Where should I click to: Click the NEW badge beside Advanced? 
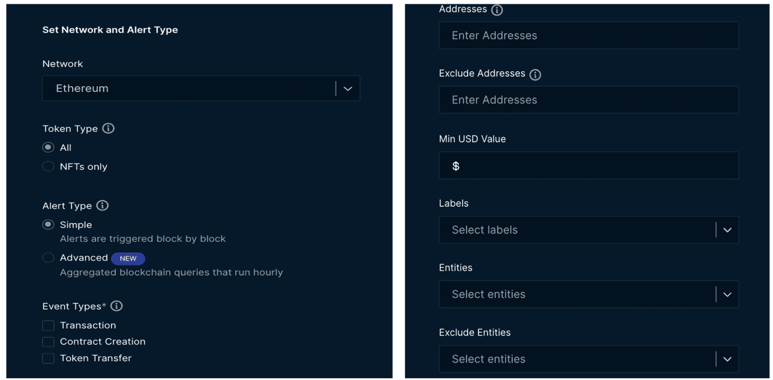pos(128,259)
